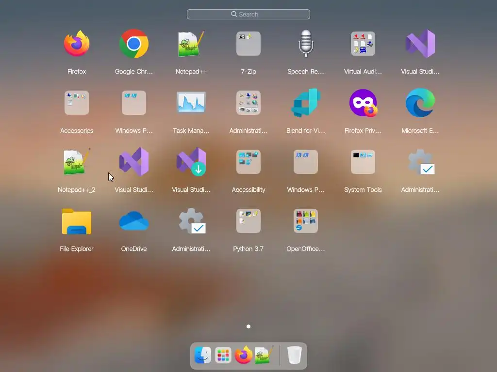
Task: Launch File Explorer
Action: coord(76,221)
